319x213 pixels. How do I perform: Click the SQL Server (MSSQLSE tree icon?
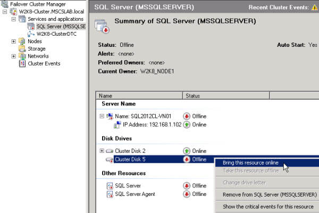tap(31, 27)
